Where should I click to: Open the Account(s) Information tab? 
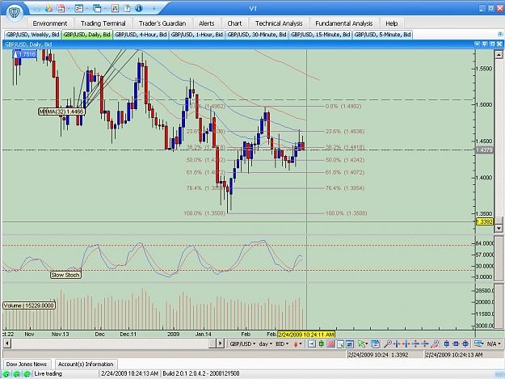tap(86, 364)
